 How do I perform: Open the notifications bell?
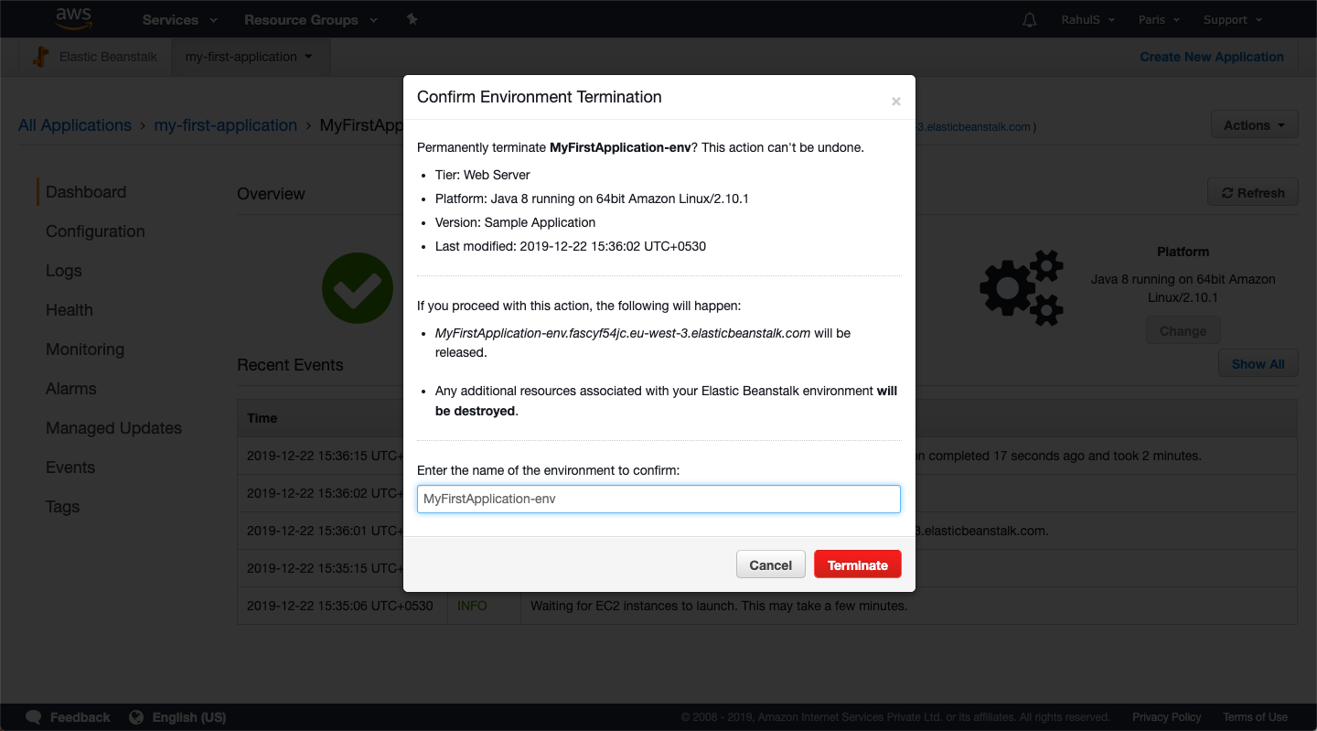click(x=1029, y=18)
